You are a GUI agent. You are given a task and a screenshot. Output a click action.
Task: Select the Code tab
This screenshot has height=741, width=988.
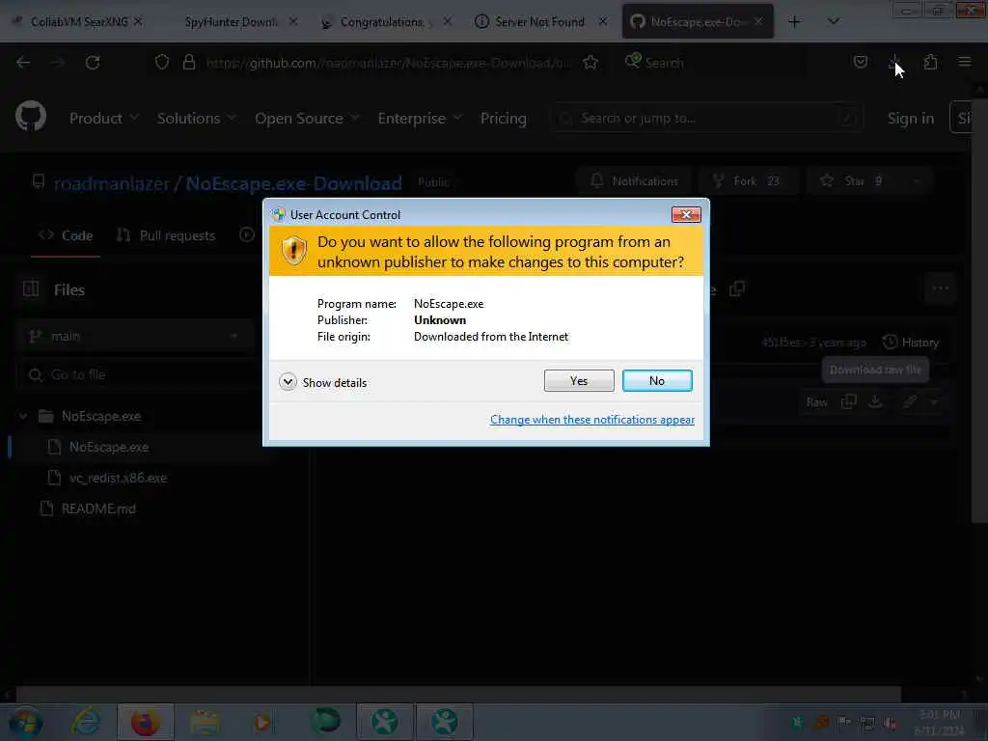click(x=66, y=235)
